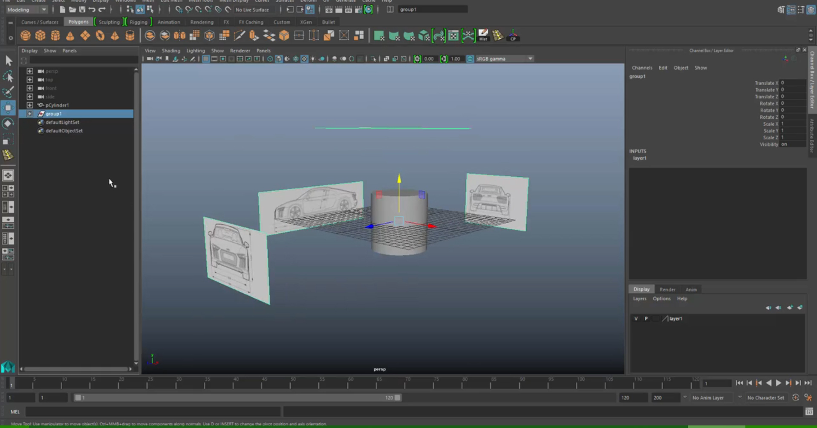Click the Channels menu in the Channel Box

coord(642,67)
